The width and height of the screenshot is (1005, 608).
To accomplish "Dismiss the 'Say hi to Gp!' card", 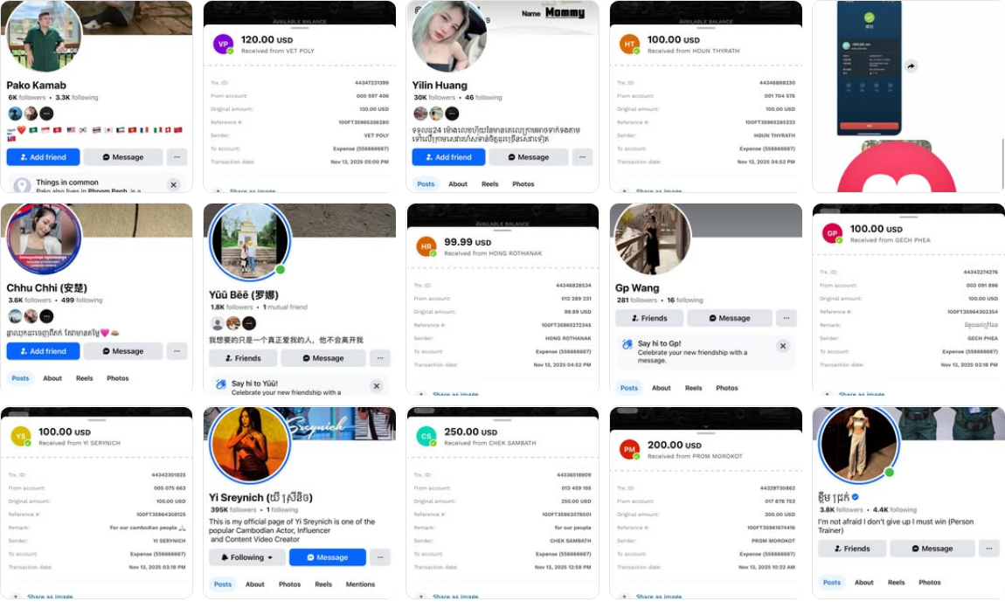I will click(x=783, y=346).
